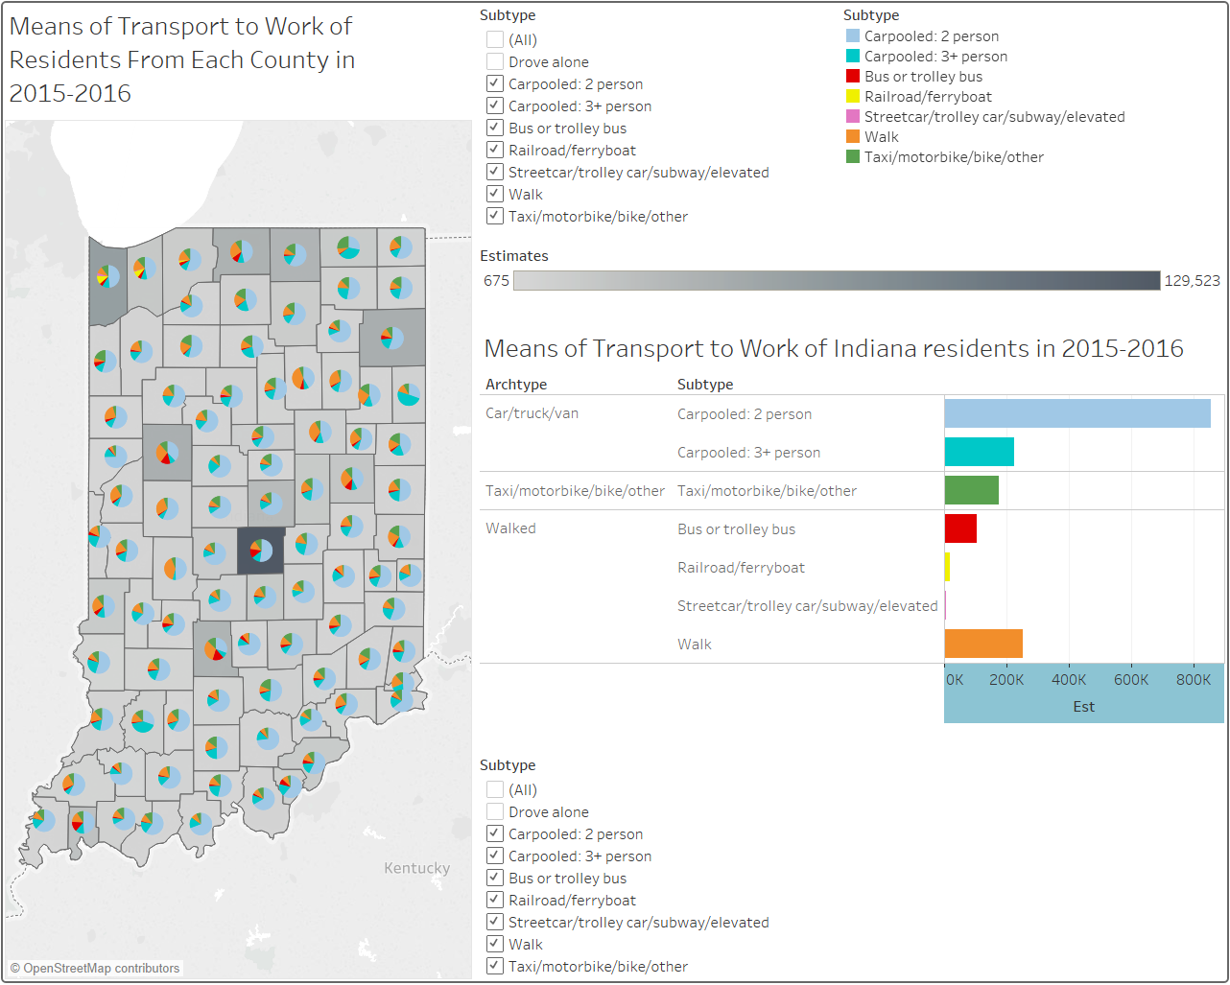1230x985 pixels.
Task: Select the pink Streetcar/trolley legend swatch
Action: (853, 116)
